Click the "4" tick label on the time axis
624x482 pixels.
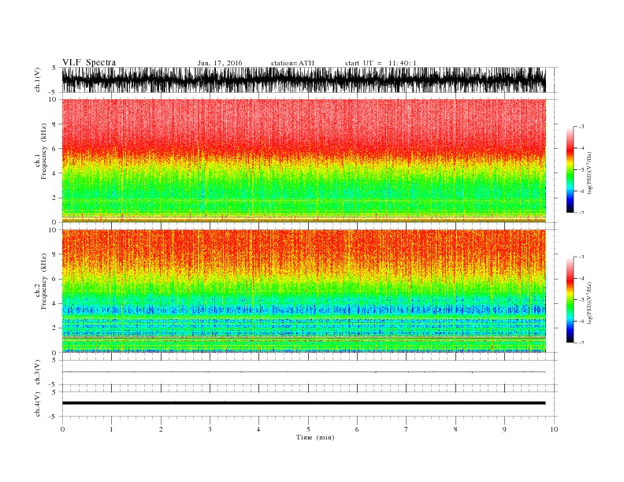click(x=258, y=429)
